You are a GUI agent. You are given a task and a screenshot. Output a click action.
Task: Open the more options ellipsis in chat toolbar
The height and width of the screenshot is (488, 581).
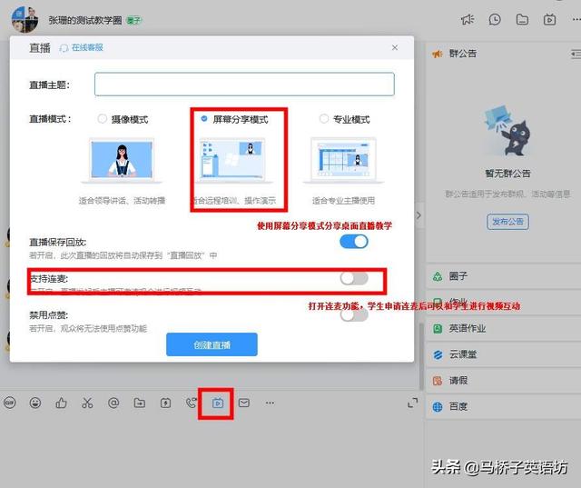click(x=270, y=403)
